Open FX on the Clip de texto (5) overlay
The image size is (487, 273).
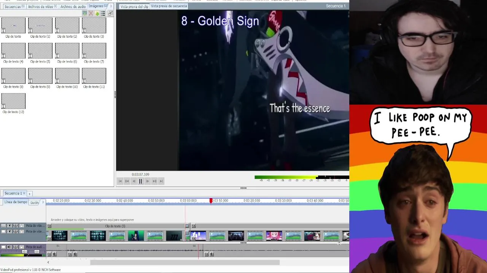(49, 226)
